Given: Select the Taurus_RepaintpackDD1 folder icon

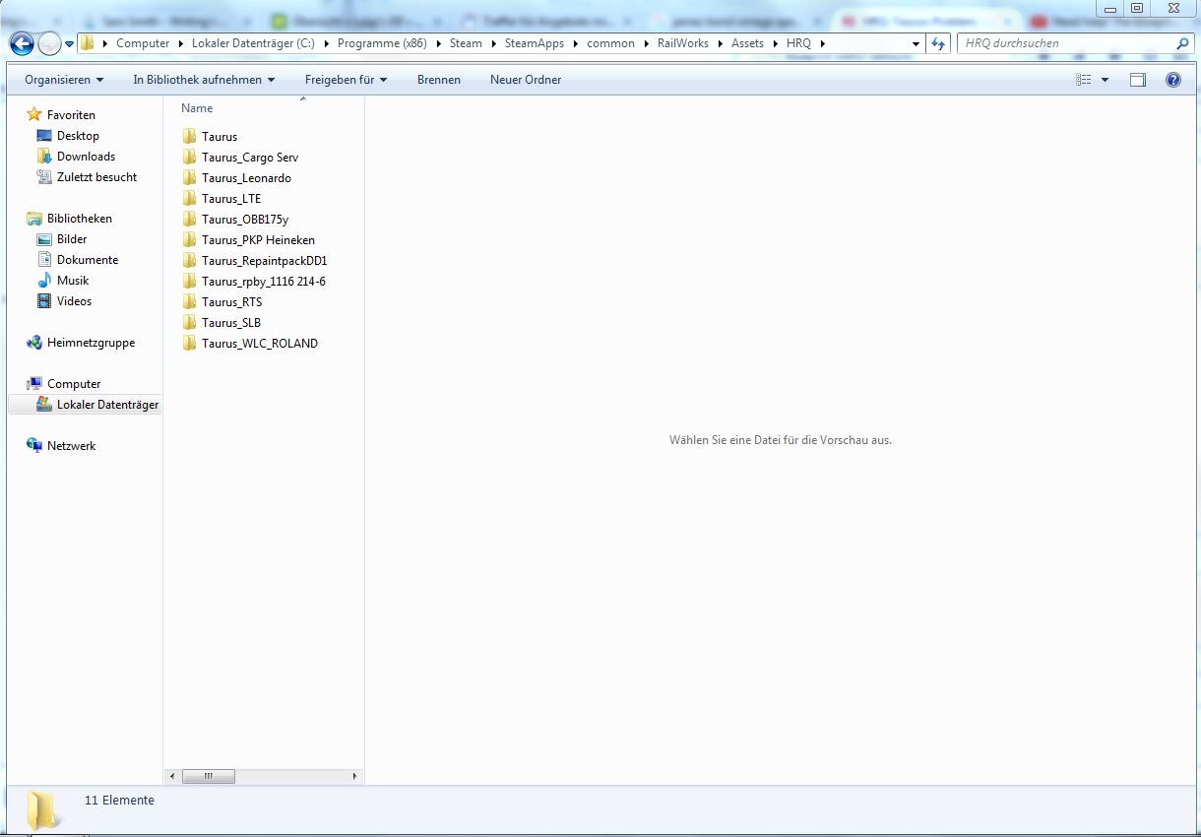Looking at the screenshot, I should pyautogui.click(x=190, y=261).
